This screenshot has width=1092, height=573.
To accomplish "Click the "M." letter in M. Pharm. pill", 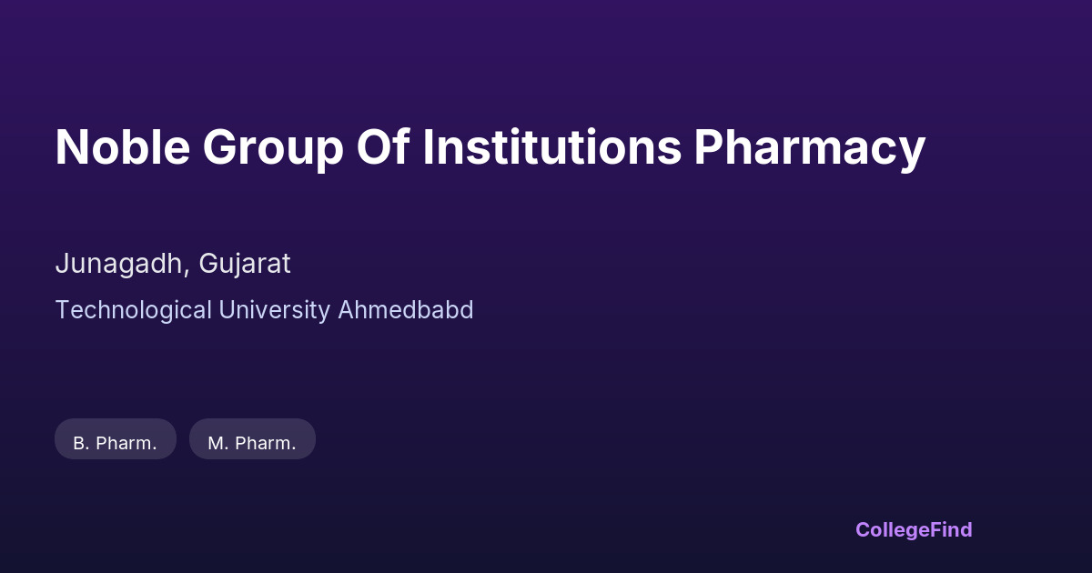I will (217, 443).
